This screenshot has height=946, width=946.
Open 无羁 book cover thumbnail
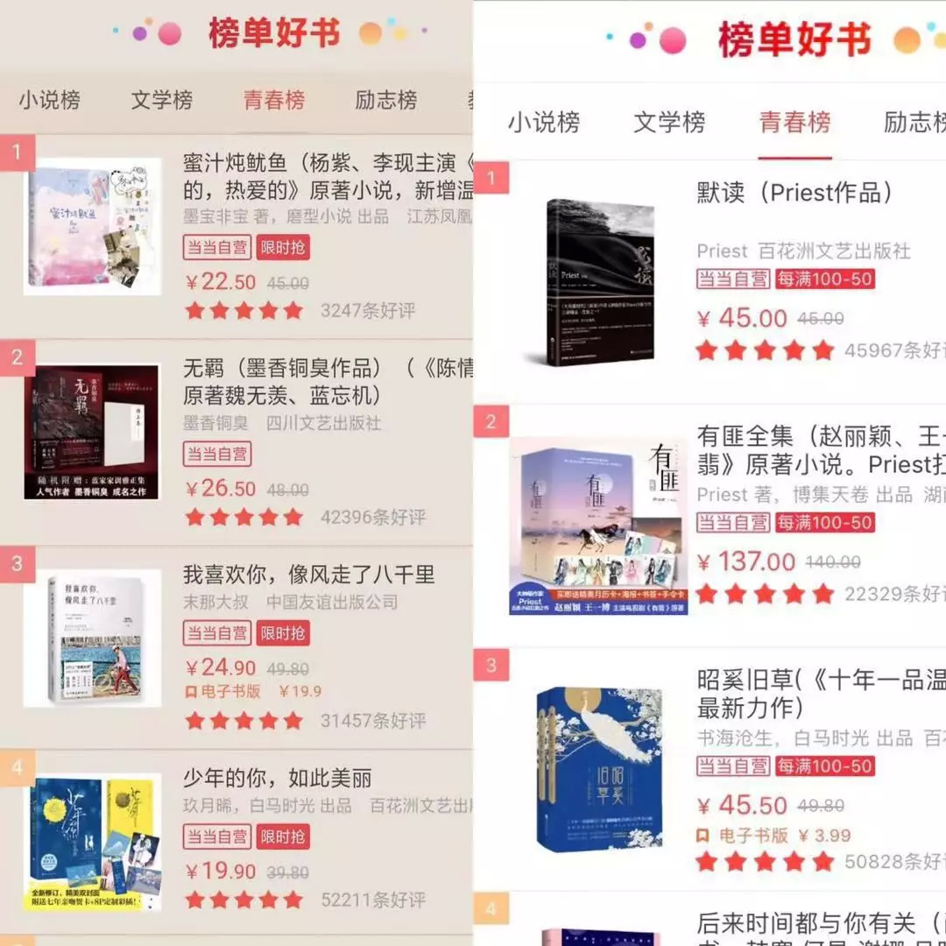92,432
